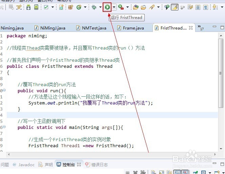Click the Android lint checkmark icon
This screenshot has height=174, width=225.
point(46,7)
